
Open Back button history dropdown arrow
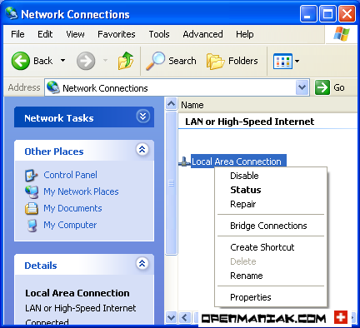[x=63, y=61]
